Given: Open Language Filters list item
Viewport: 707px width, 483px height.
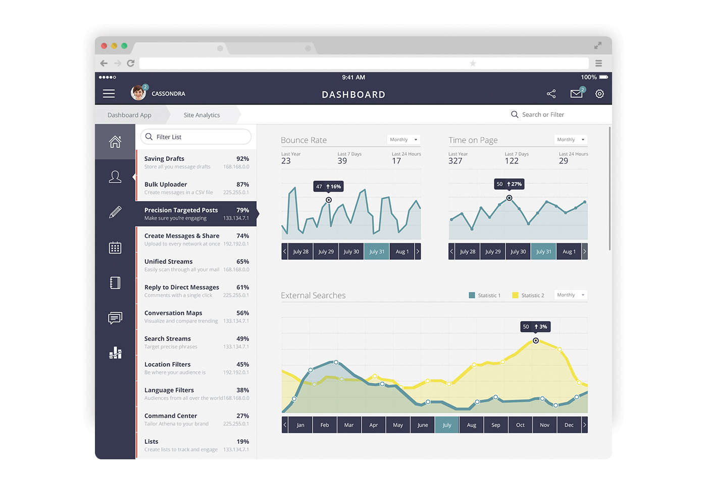Looking at the screenshot, I should click(x=196, y=394).
